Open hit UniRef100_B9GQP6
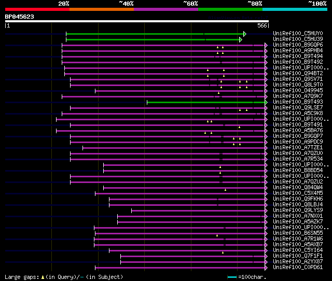 coord(298,45)
